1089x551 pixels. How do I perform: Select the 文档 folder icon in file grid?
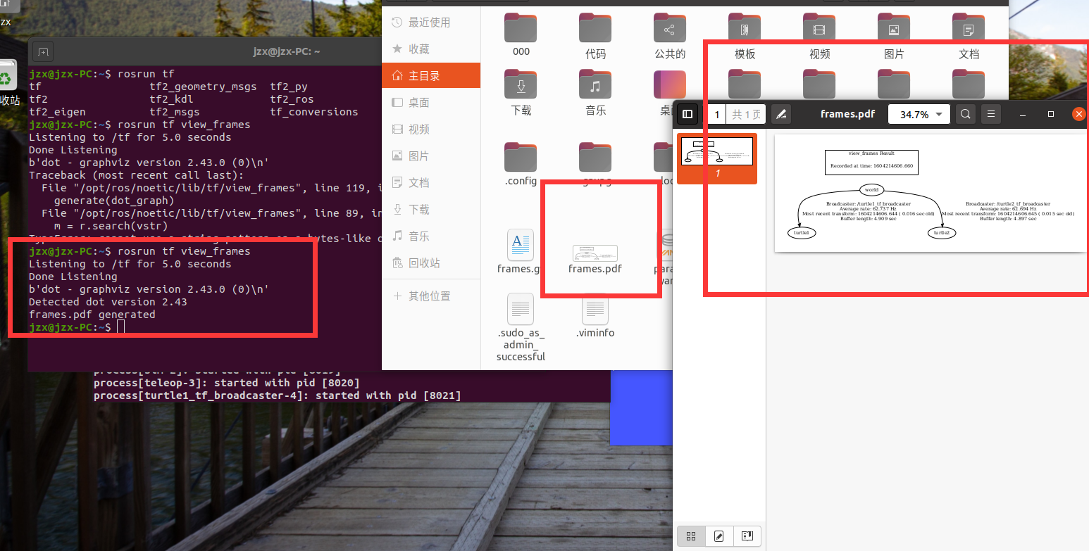[x=969, y=28]
